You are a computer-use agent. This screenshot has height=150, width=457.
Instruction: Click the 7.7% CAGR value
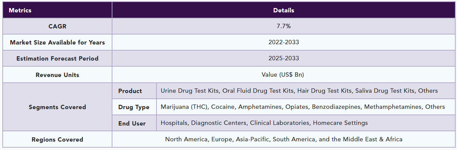click(x=284, y=26)
